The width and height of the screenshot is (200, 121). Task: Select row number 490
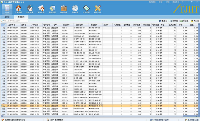coord(4,67)
